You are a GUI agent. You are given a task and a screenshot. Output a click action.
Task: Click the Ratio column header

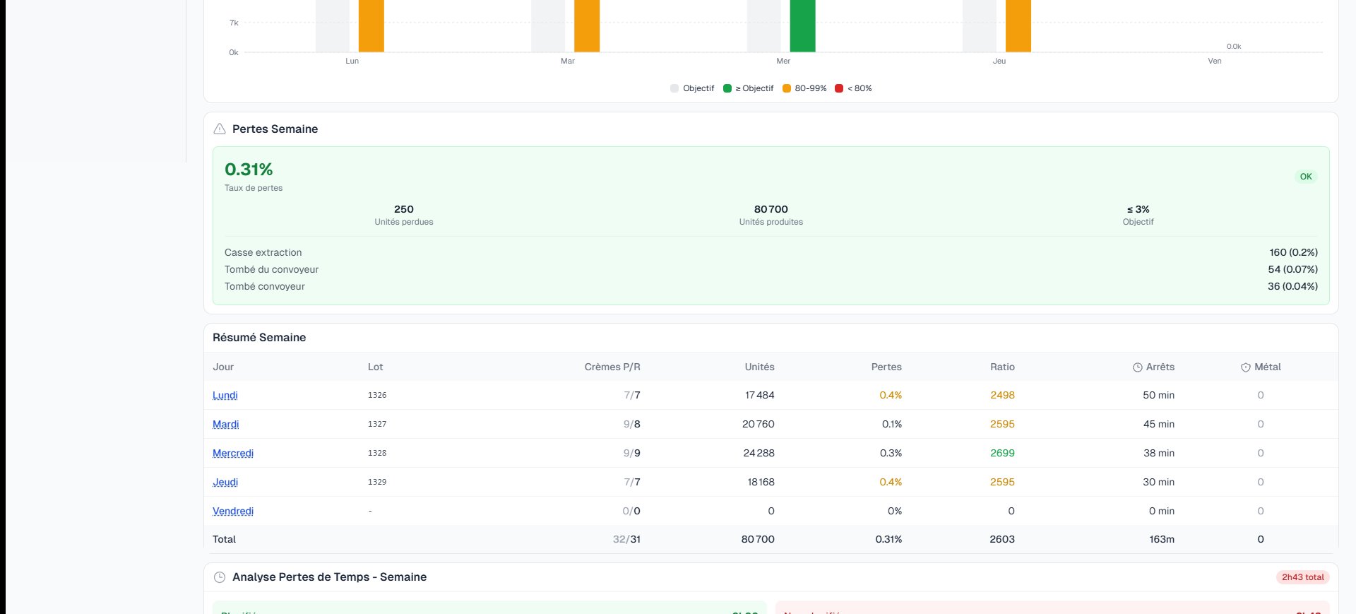[1002, 367]
